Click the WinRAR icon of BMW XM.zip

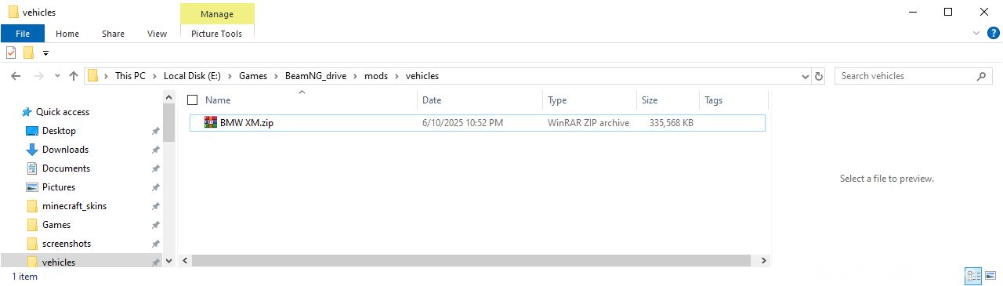[x=211, y=122]
